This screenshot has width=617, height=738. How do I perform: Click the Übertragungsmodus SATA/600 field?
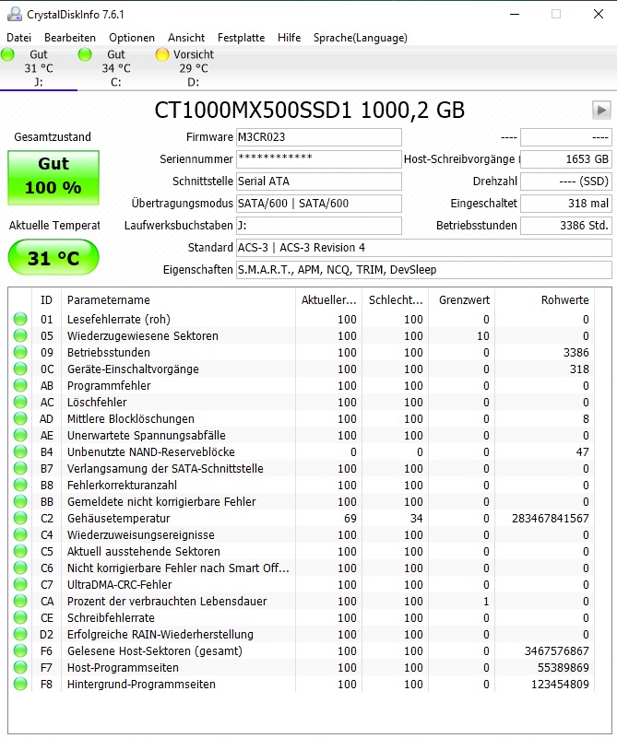319,204
